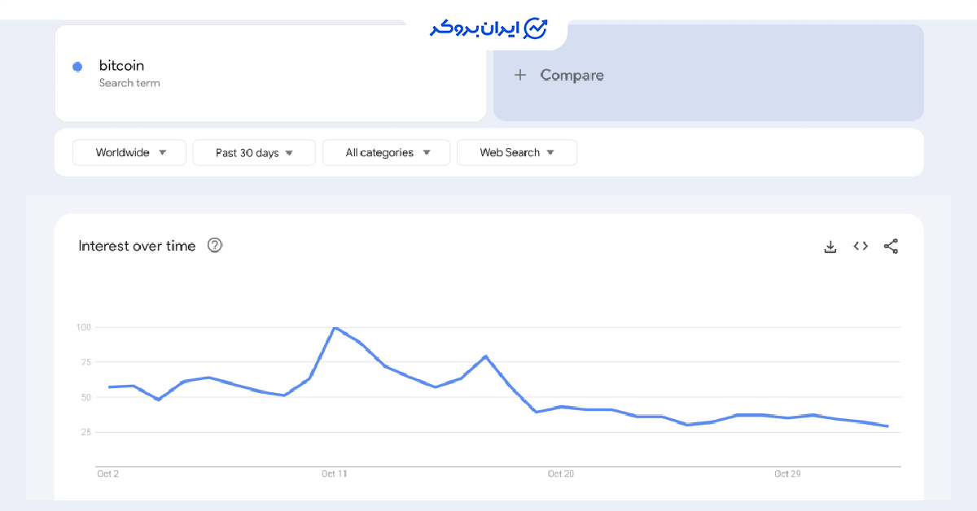Select the bitcoin search term card
The height and width of the screenshot is (511, 977).
[x=270, y=72]
